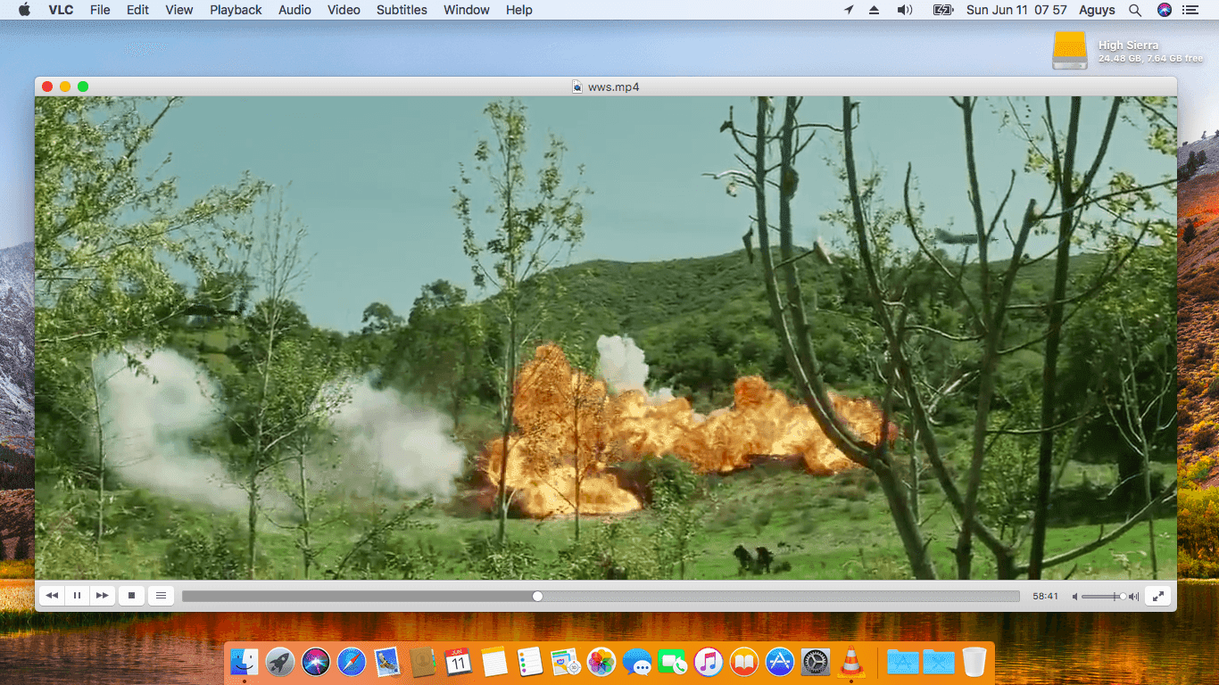Minimize the VLC window with yellow button
Image resolution: width=1219 pixels, height=685 pixels.
(65, 87)
